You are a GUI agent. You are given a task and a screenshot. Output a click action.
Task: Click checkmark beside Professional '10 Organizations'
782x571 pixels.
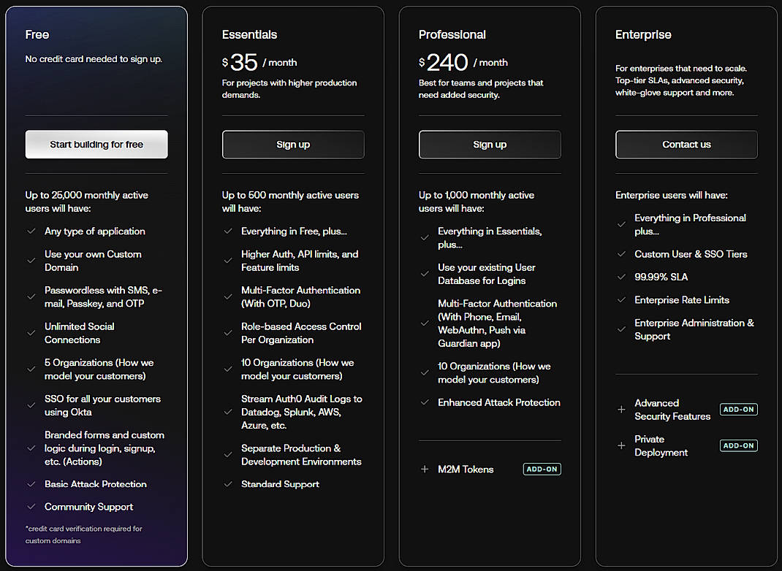tap(425, 372)
